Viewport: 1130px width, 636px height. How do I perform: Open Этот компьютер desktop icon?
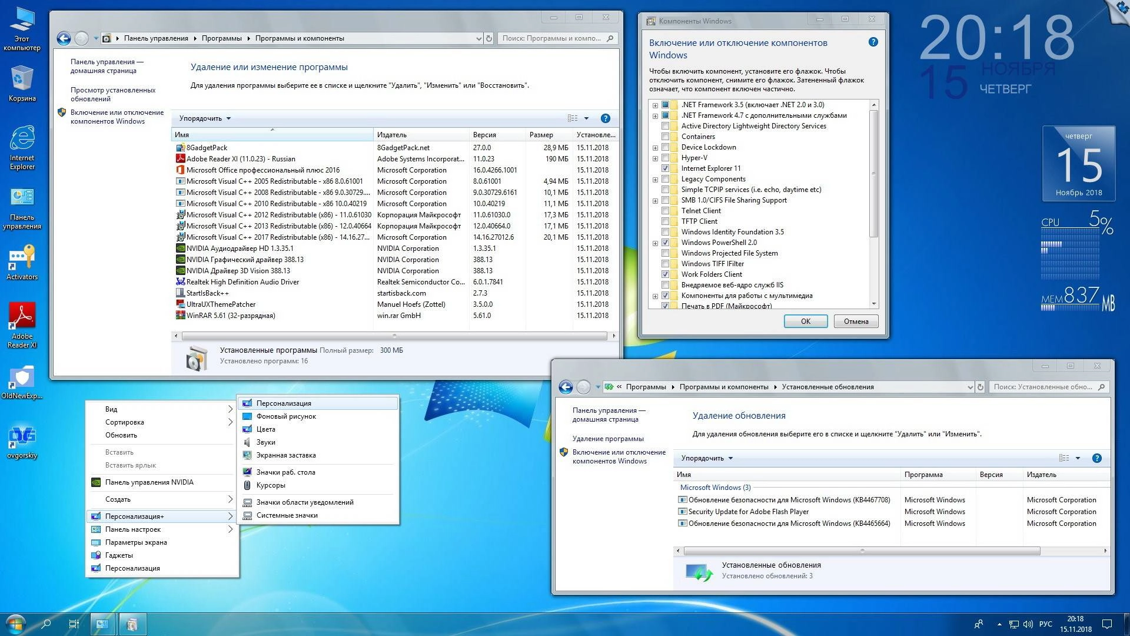(22, 28)
